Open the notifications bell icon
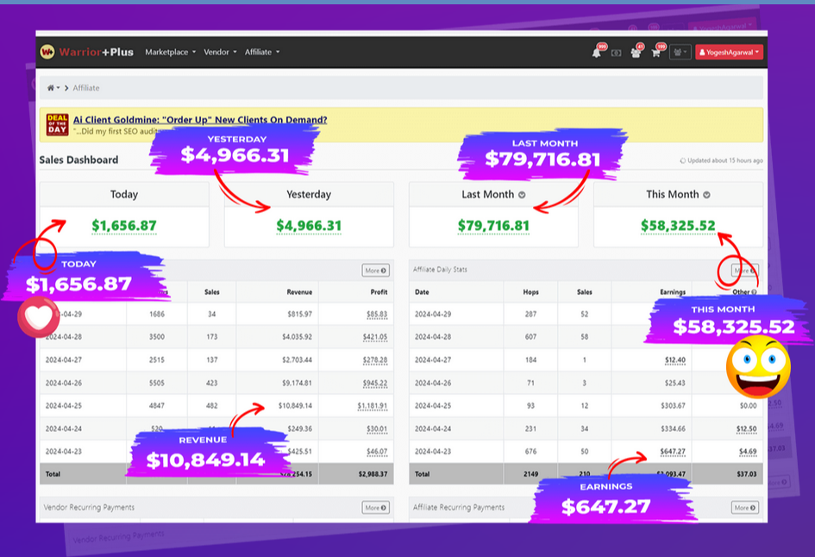Image resolution: width=815 pixels, height=557 pixels. pos(597,53)
